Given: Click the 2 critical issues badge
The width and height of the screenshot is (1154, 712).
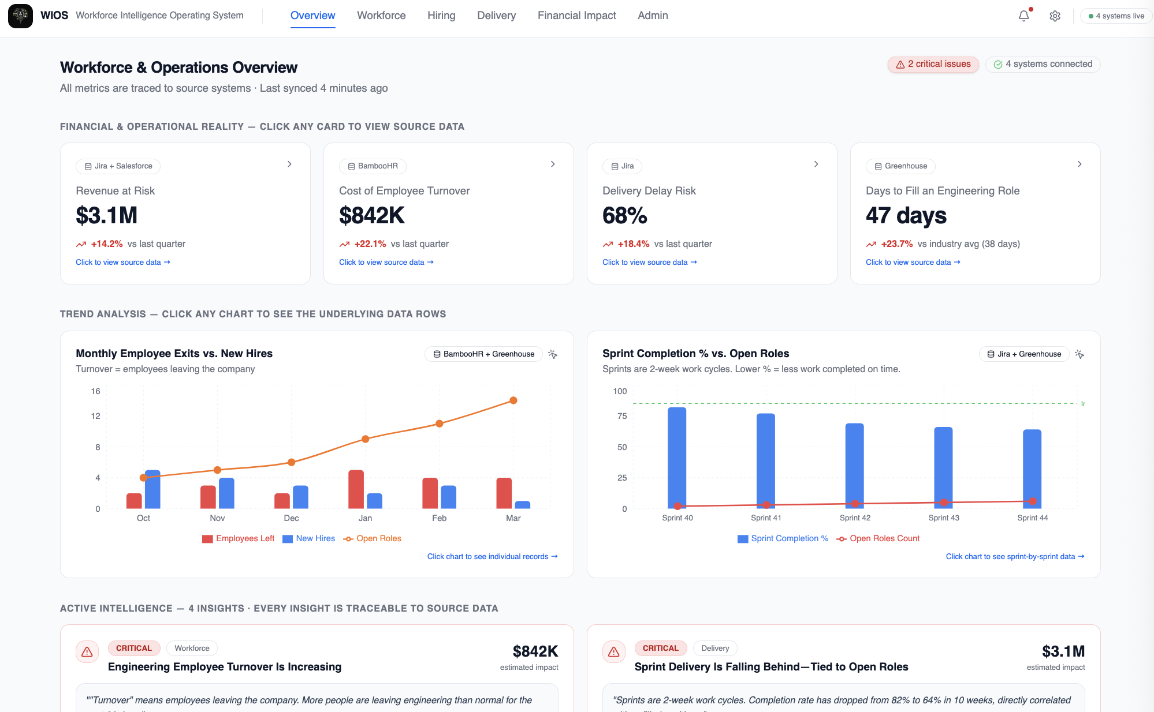Looking at the screenshot, I should coord(933,64).
